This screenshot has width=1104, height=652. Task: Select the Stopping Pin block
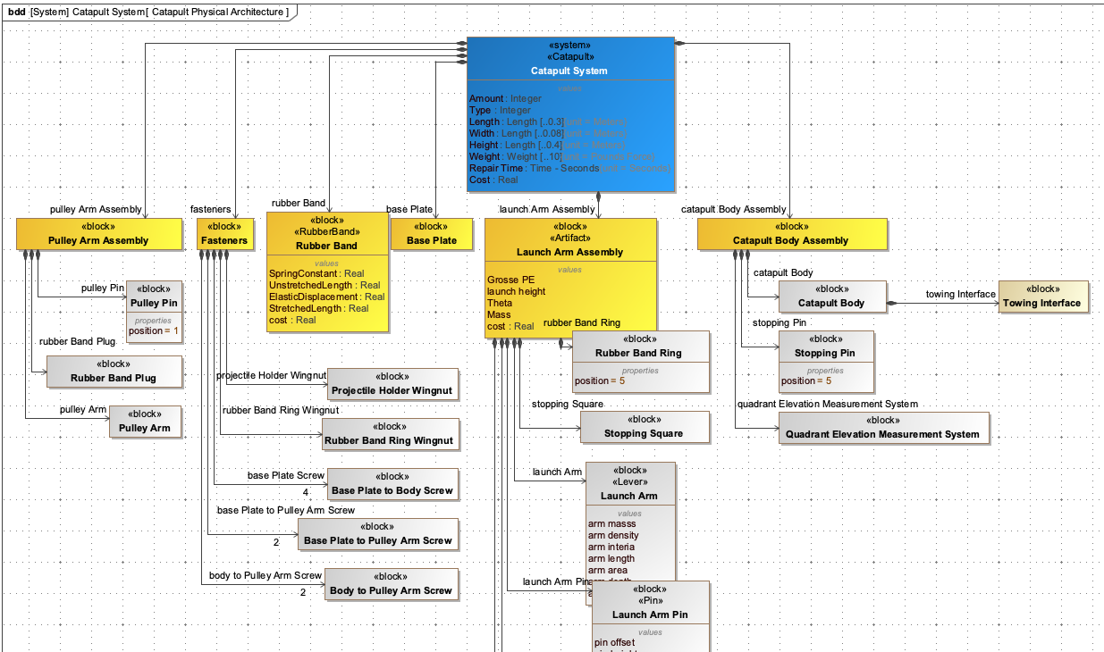pyautogui.click(x=824, y=353)
